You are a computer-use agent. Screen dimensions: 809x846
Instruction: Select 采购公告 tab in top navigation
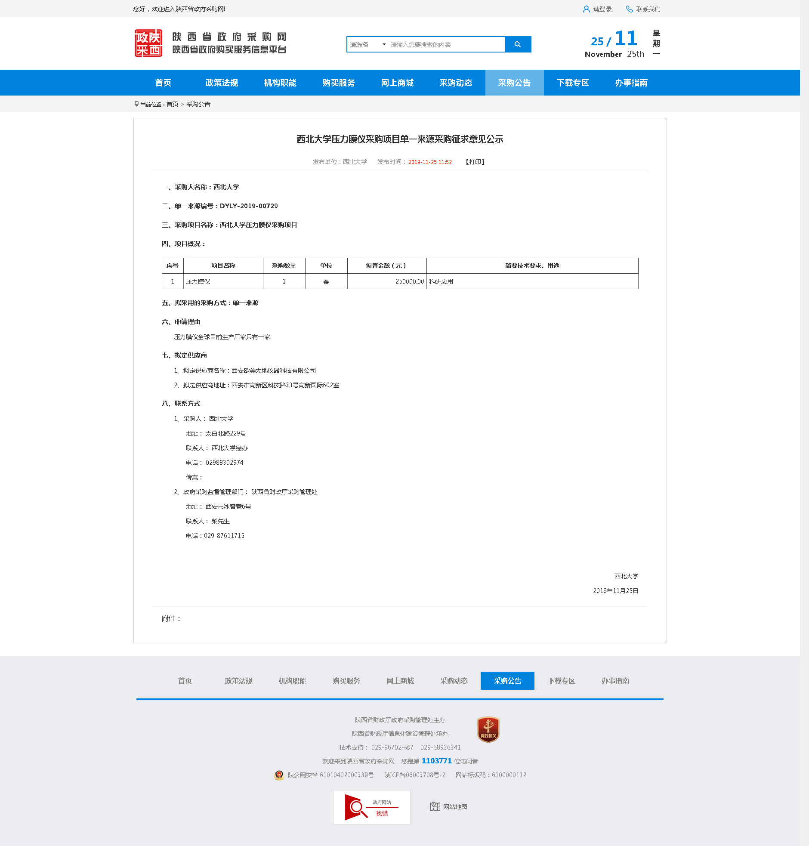(x=515, y=83)
